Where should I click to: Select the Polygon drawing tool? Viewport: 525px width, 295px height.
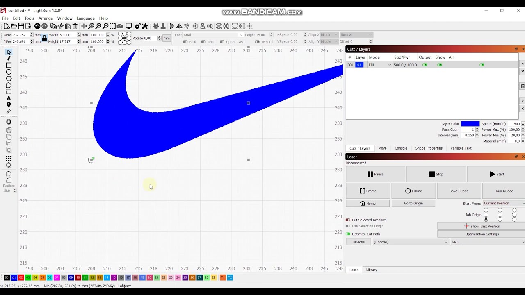(x=9, y=78)
